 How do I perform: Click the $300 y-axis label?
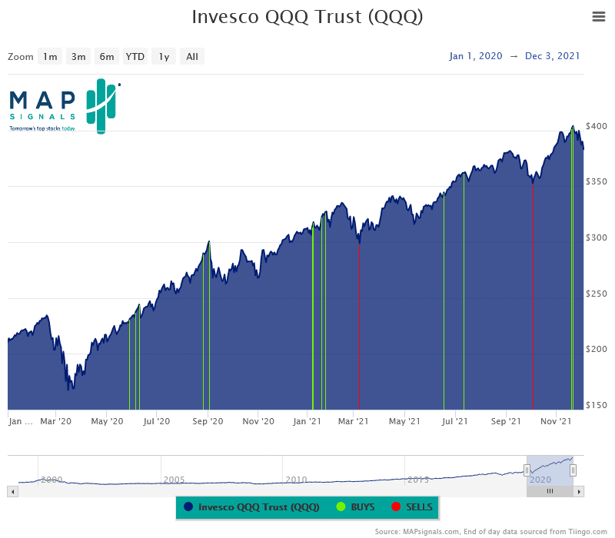point(597,237)
